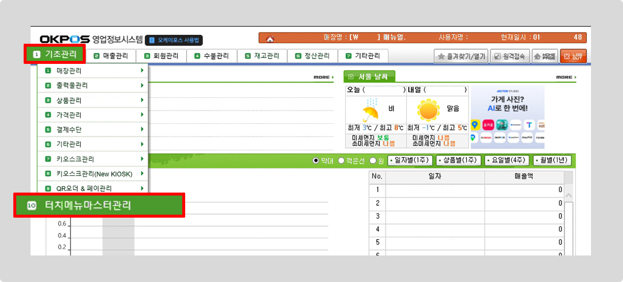Viewport: 623px width, 282px height.
Task: Open 즐겨찾기/열기 favorites star button
Action: (460, 56)
